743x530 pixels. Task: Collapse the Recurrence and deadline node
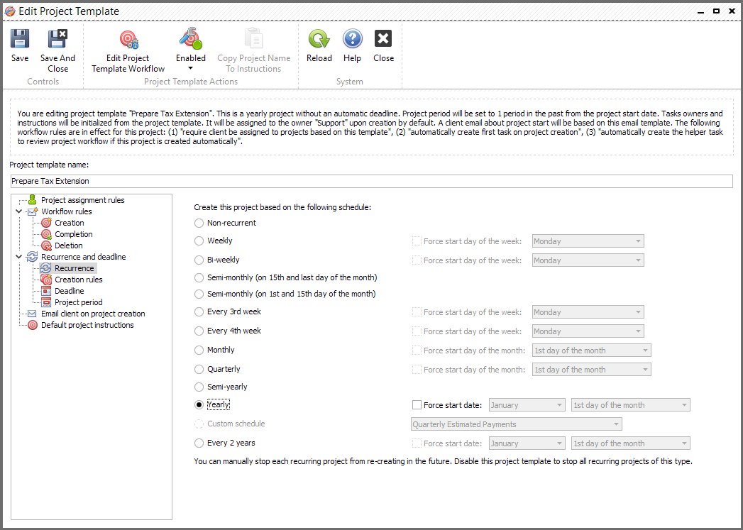tap(19, 257)
